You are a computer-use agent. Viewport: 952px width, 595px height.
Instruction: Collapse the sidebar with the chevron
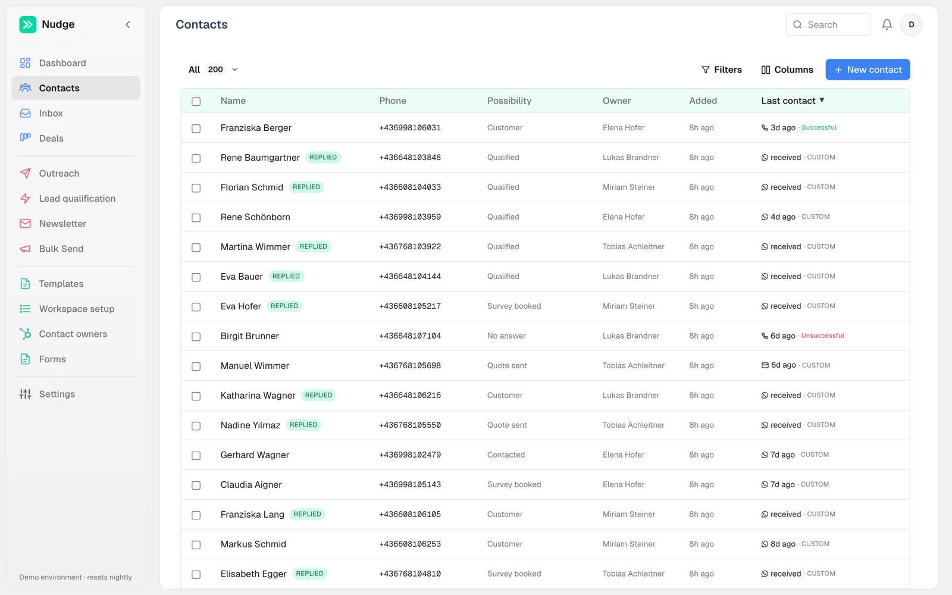128,24
